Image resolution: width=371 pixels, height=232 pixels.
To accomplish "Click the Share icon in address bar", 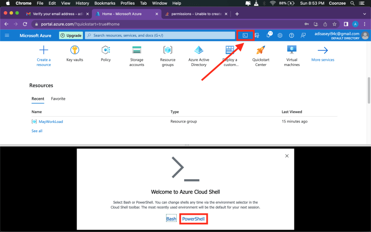I will [325, 24].
